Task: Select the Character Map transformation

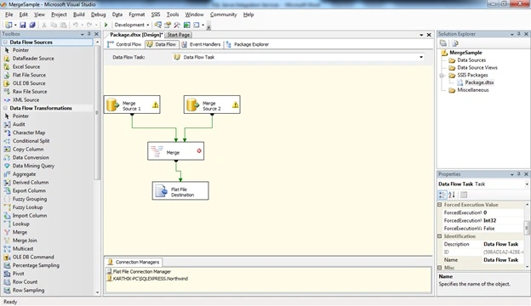Action: point(29,133)
